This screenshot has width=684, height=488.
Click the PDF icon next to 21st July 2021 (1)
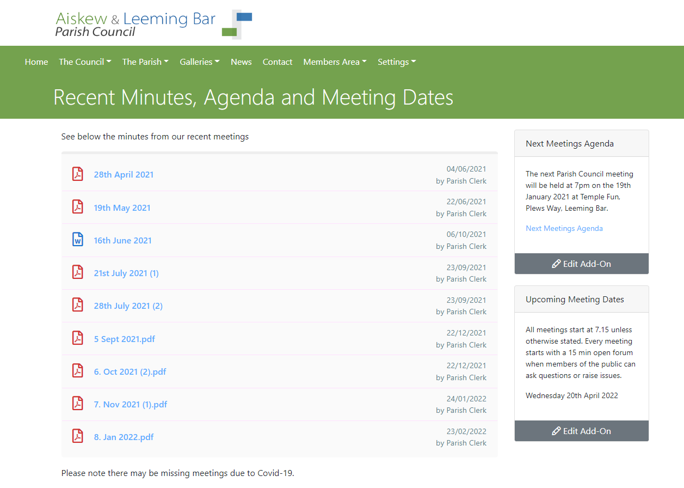(78, 272)
